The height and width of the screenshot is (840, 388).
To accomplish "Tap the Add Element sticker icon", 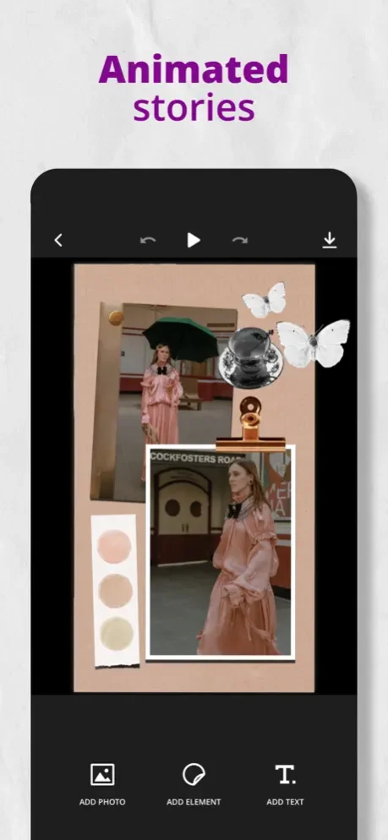I will pyautogui.click(x=194, y=774).
